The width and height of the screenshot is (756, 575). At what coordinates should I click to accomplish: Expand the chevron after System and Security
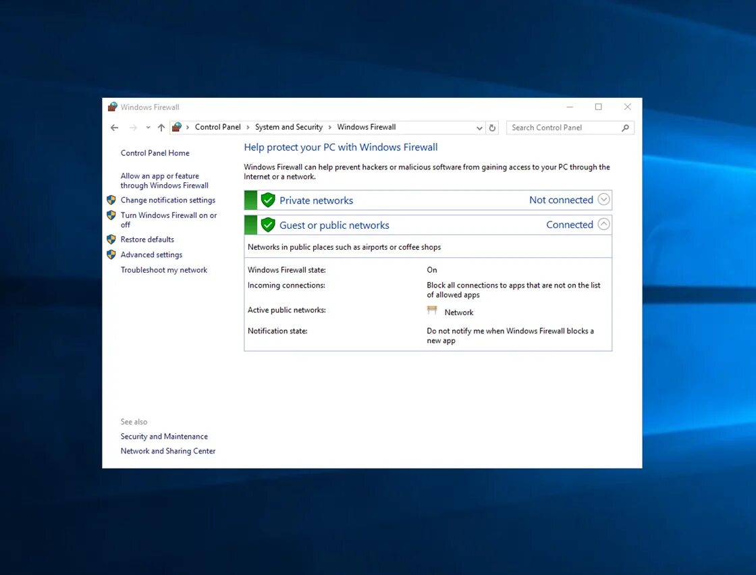330,128
